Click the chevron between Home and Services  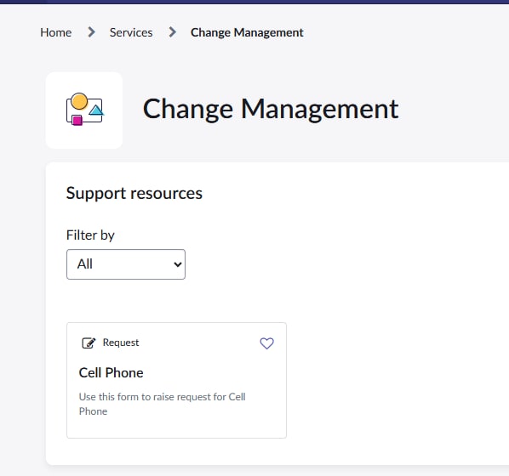(92, 32)
